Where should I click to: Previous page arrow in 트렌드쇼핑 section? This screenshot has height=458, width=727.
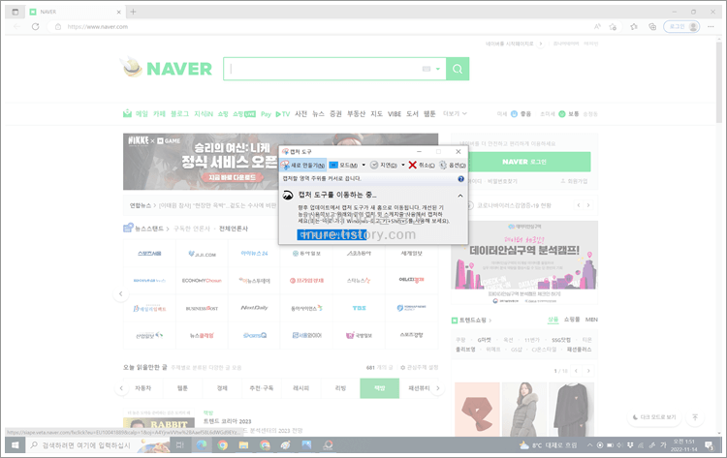pos(577,371)
